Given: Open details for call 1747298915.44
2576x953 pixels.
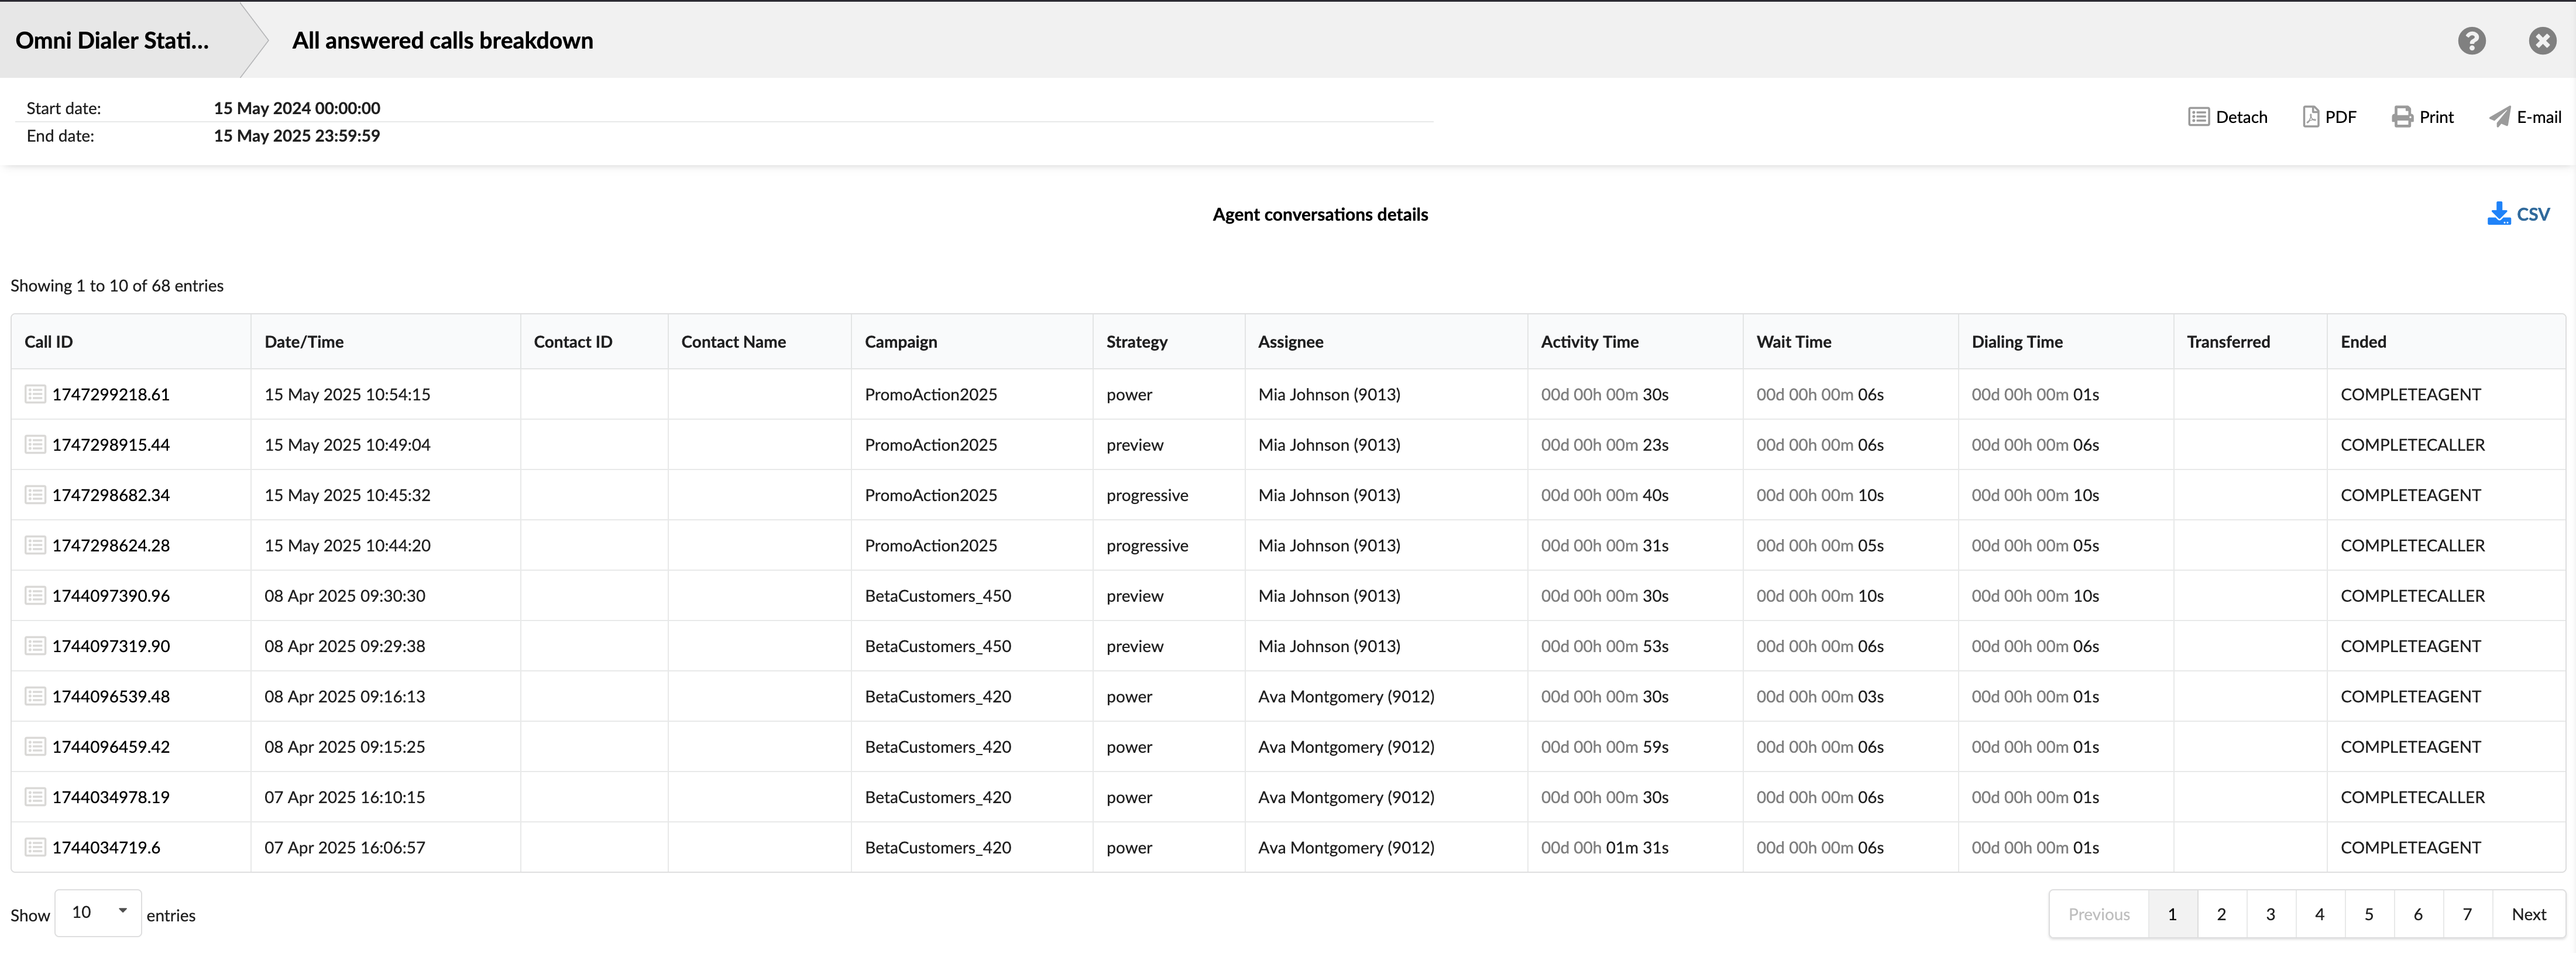Looking at the screenshot, I should coord(35,444).
